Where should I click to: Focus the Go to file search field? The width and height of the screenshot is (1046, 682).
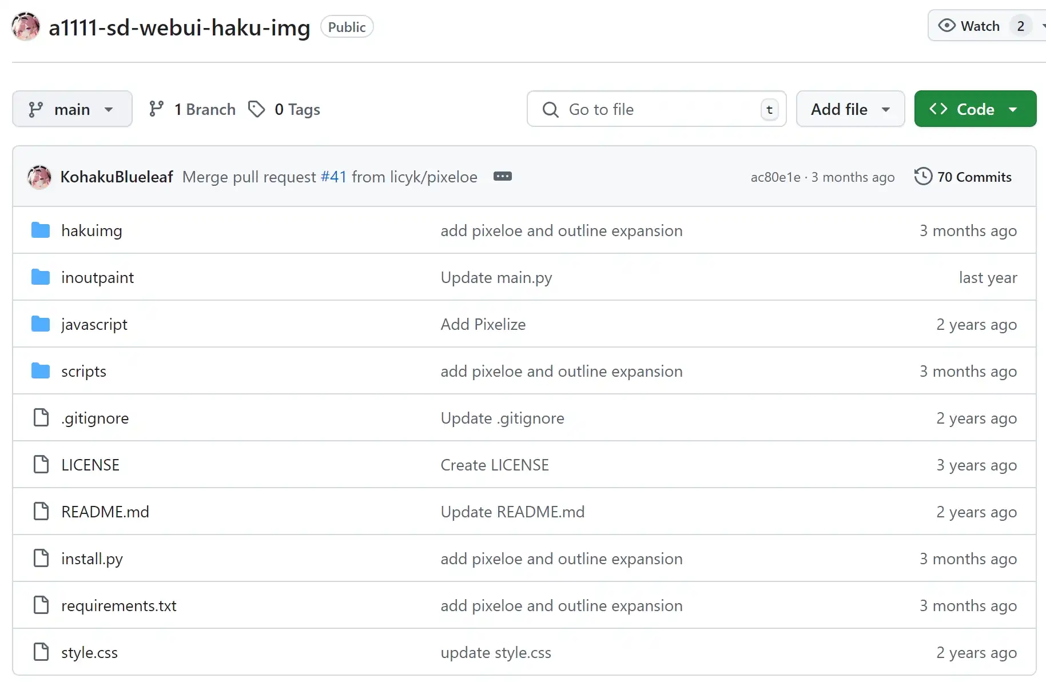pyautogui.click(x=657, y=109)
